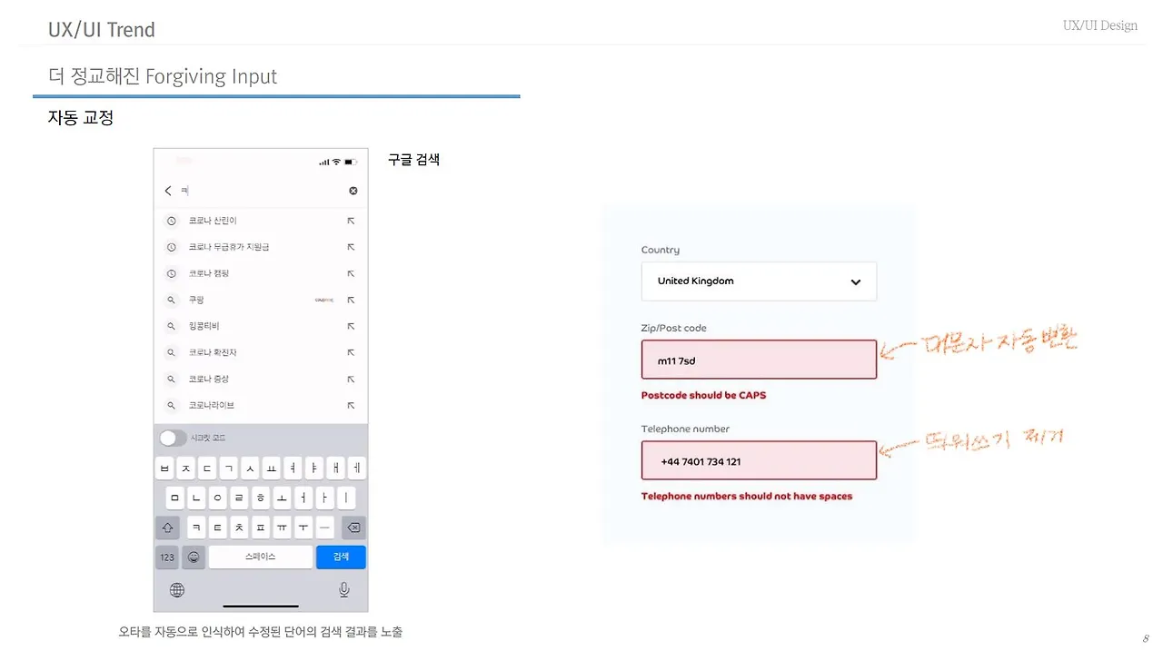Click the magnifier icon beside 쿠팡
1163x651 pixels.
click(x=171, y=300)
